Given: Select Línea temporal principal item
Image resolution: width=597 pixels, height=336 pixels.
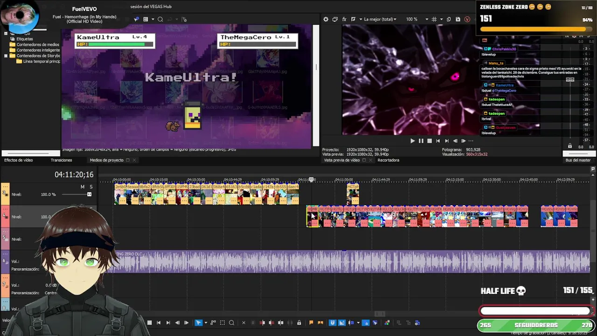Looking at the screenshot, I should [x=42, y=61].
